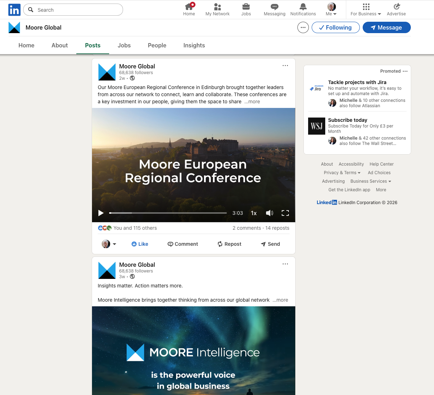
Task: Open the Ad Choices footer link
Action: (379, 173)
